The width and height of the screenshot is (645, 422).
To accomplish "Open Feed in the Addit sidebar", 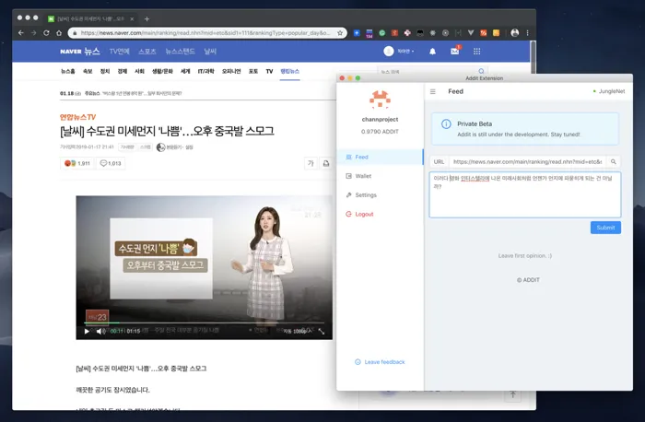I will [x=380, y=157].
